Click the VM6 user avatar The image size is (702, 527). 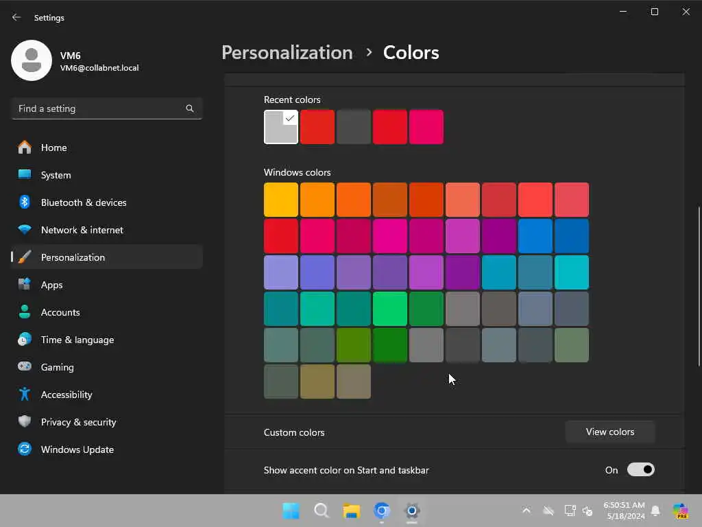coord(32,60)
